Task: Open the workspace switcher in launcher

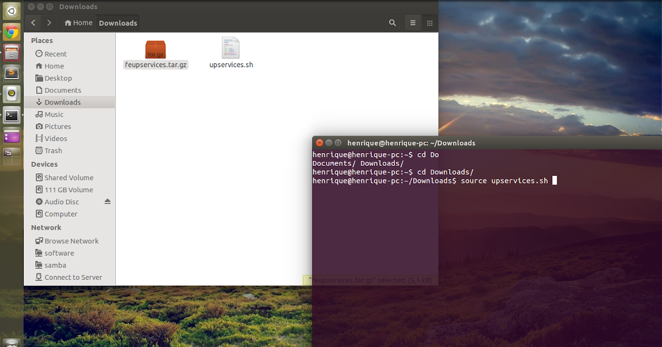Action: click(12, 156)
